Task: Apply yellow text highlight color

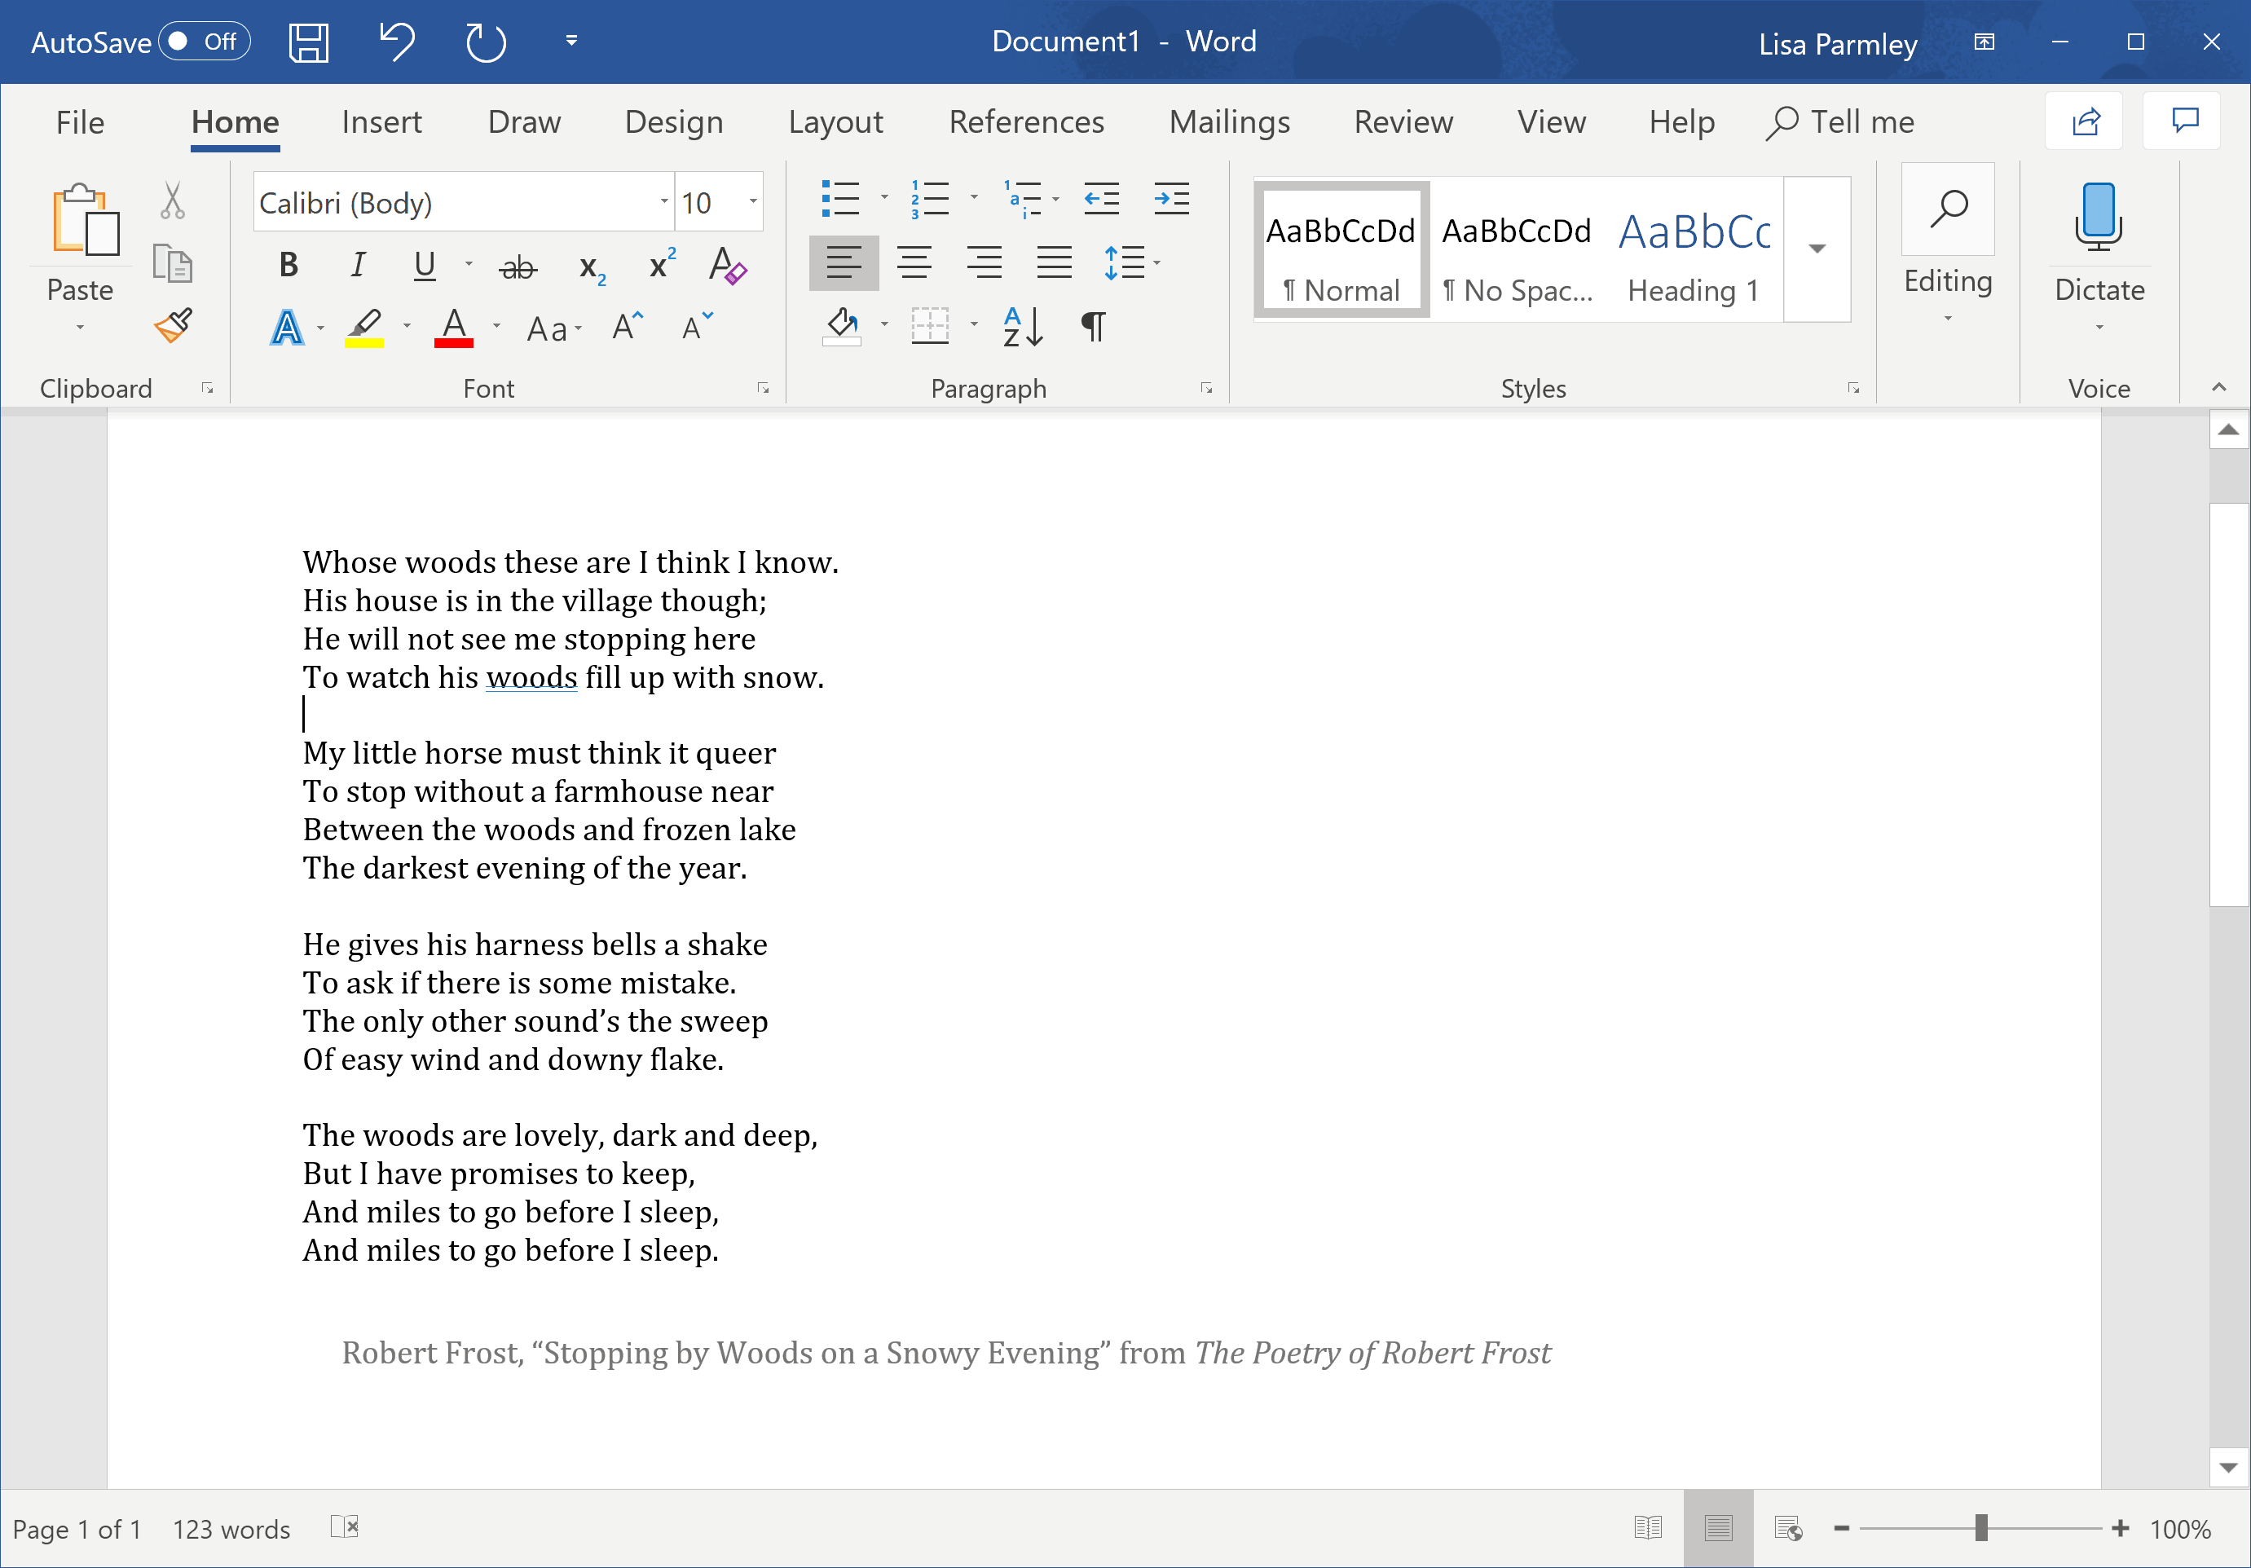Action: [365, 328]
